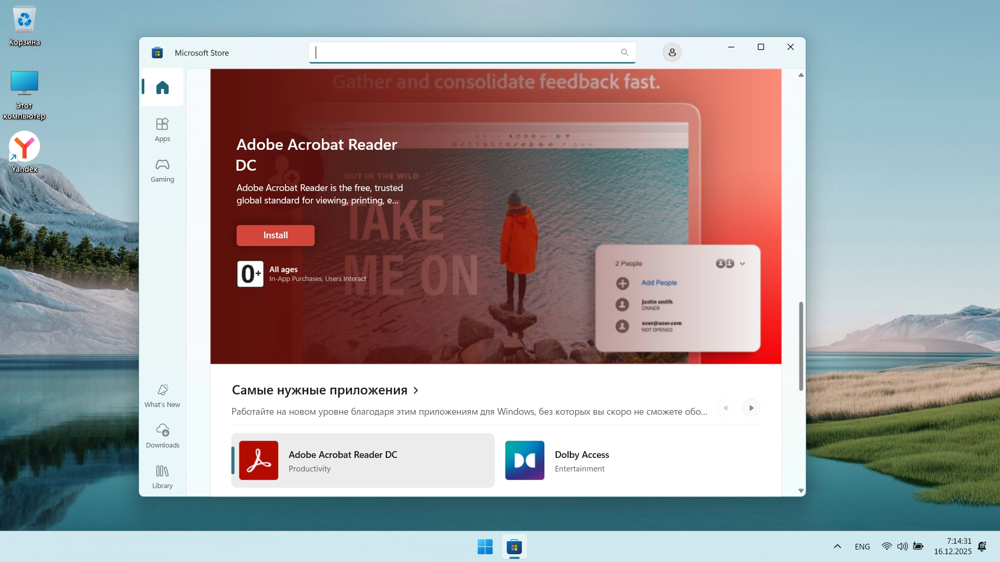Expand Самые нужные приложения section chevron
The width and height of the screenshot is (1000, 562).
[416, 390]
